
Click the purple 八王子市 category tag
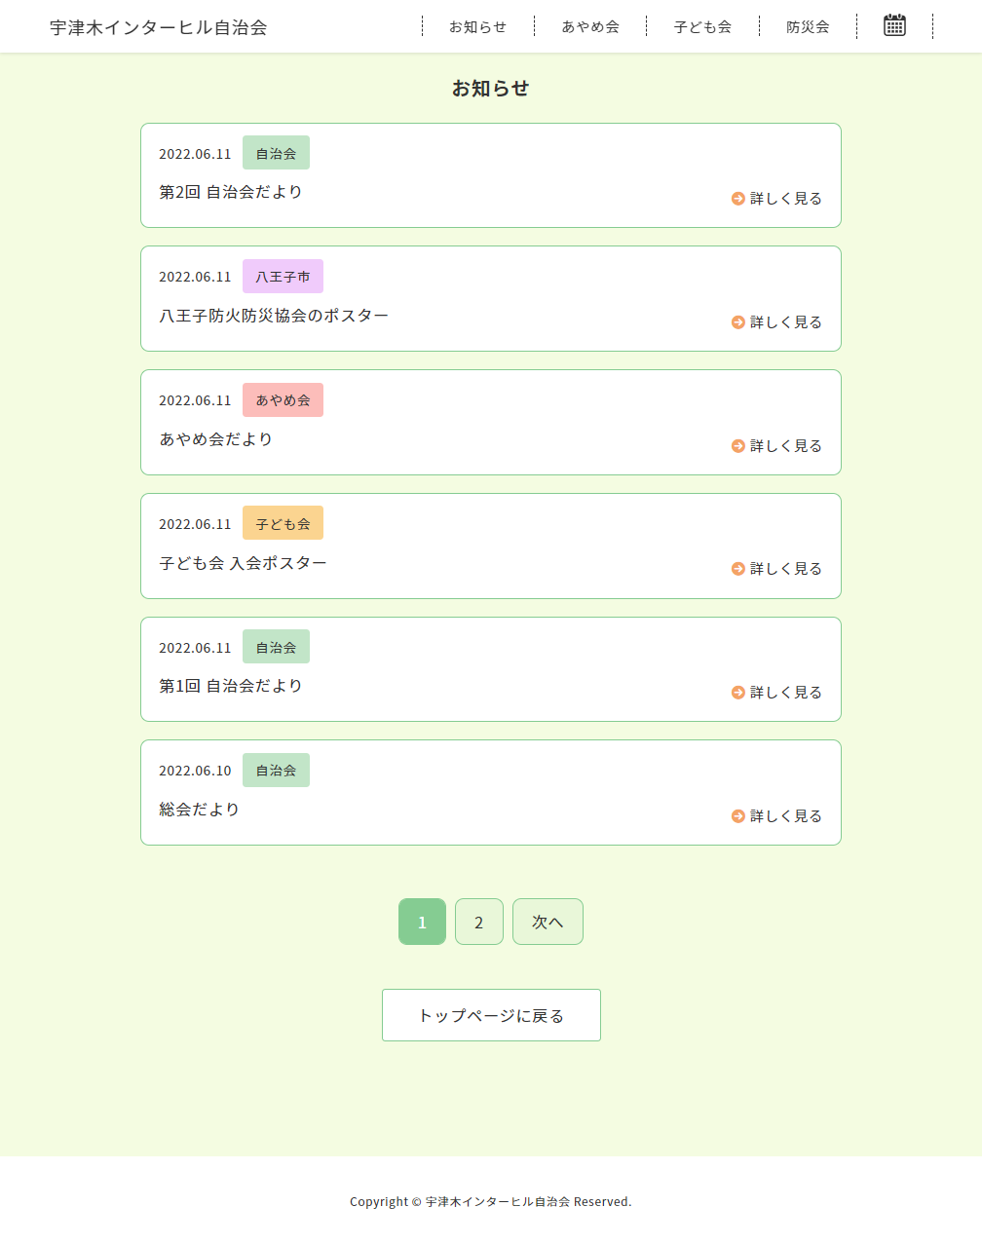click(x=283, y=277)
